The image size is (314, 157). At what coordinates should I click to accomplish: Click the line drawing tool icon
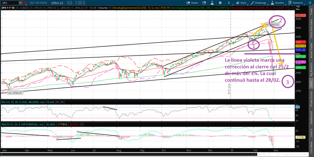278,155
